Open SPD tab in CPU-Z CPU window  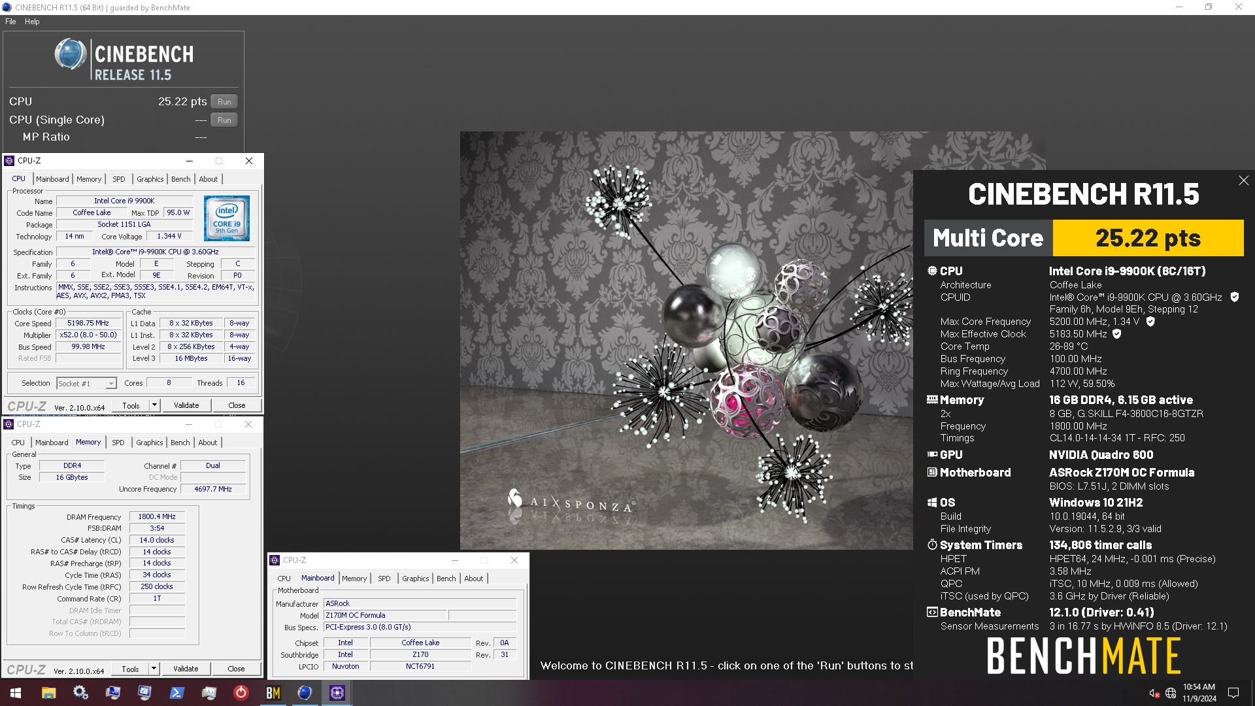click(118, 179)
